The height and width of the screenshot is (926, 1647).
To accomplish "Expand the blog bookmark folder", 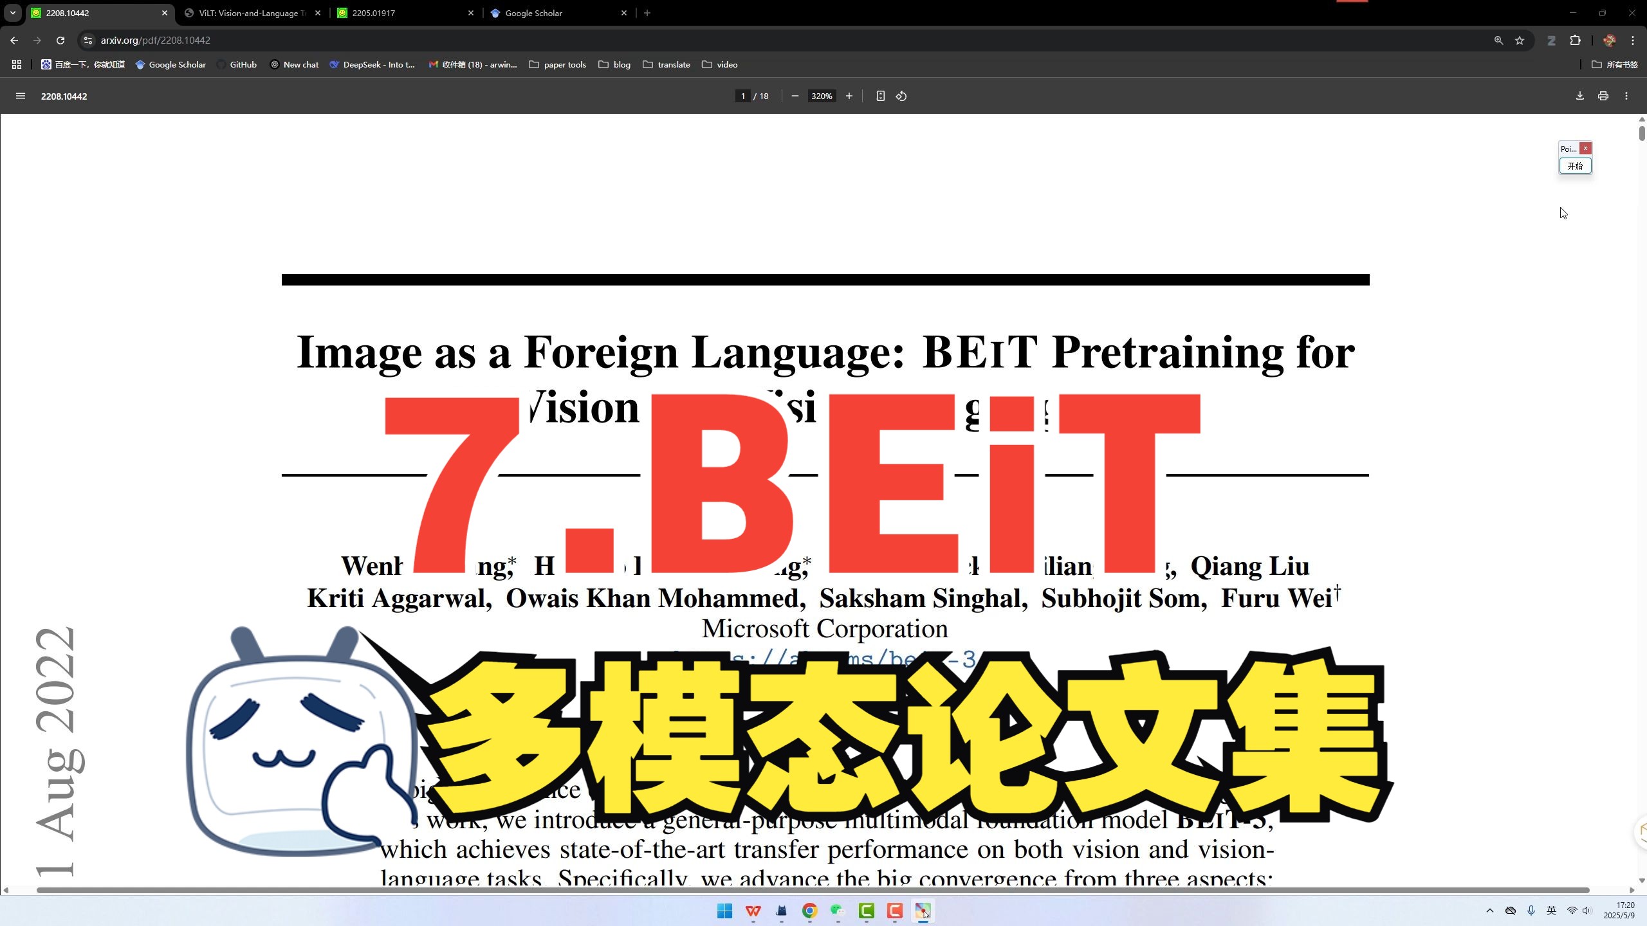I will coord(614,64).
